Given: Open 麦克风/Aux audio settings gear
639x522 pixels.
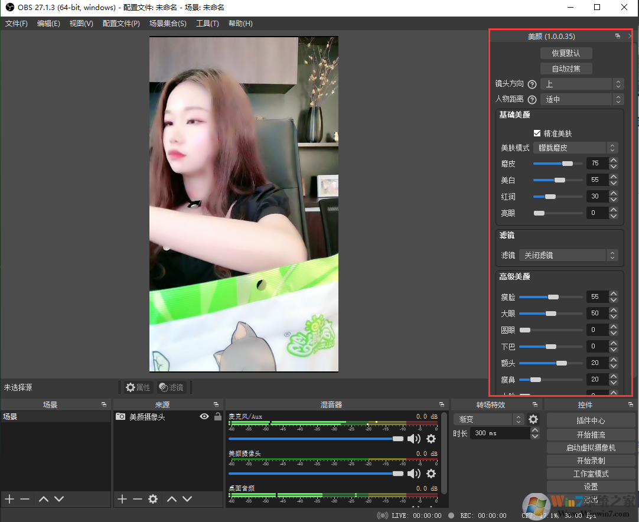Looking at the screenshot, I should (x=431, y=438).
